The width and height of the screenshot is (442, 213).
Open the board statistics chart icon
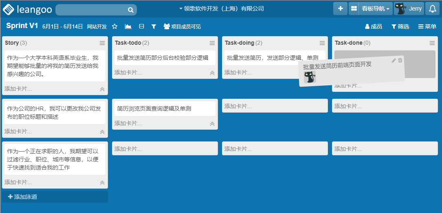pos(128,26)
